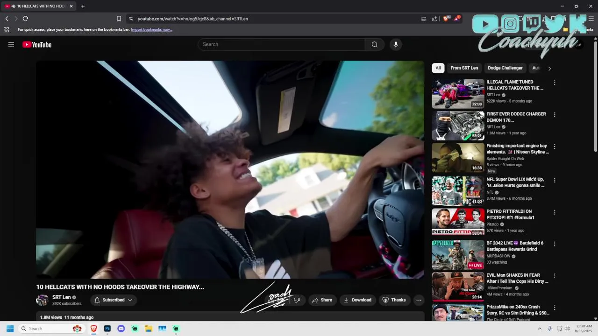This screenshot has height=336, width=598.
Task: Open BF 2042 LIVE stream thumbnail
Action: pos(458,255)
